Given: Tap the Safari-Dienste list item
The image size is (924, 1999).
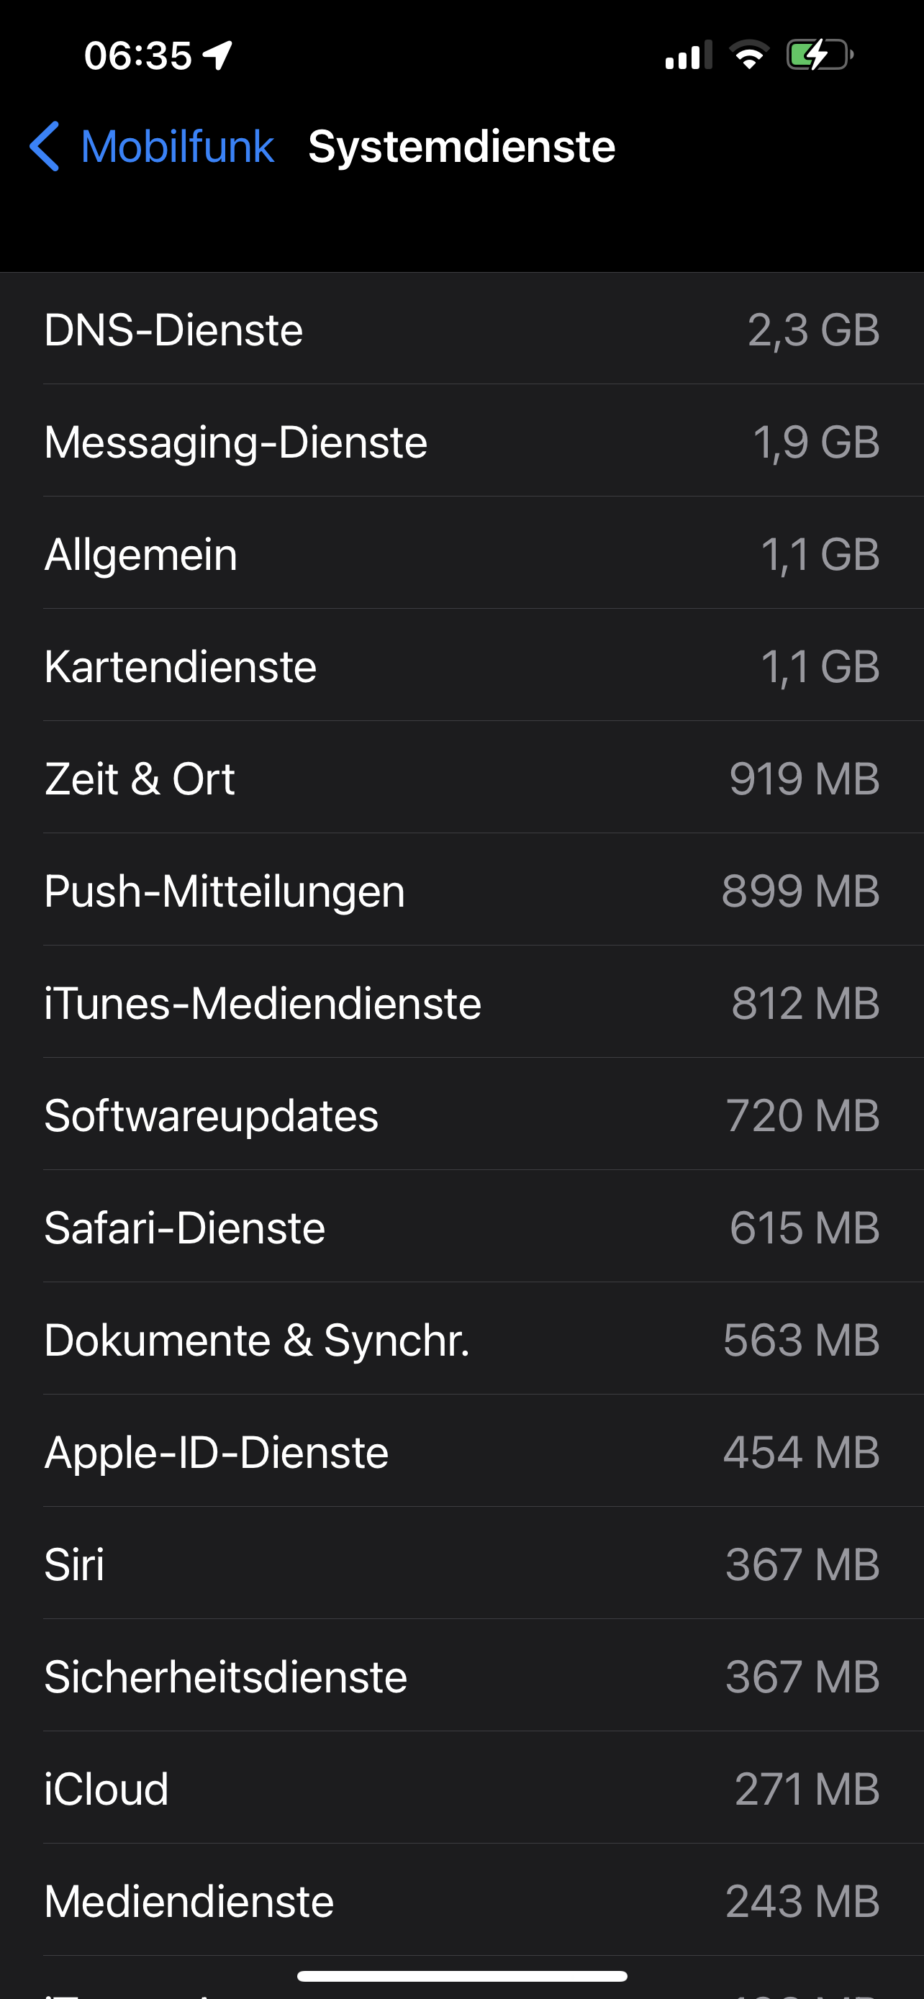Looking at the screenshot, I should (x=461, y=1228).
